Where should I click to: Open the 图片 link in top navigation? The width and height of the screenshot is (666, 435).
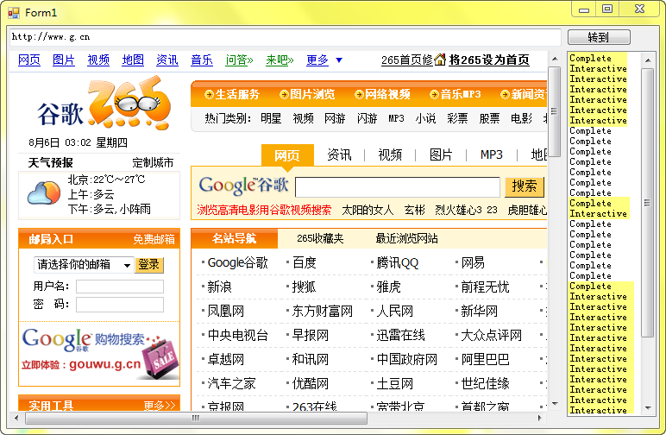[64, 60]
